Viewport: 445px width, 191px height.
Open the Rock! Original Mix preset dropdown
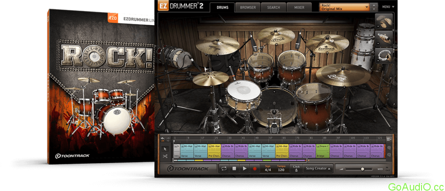(345, 7)
